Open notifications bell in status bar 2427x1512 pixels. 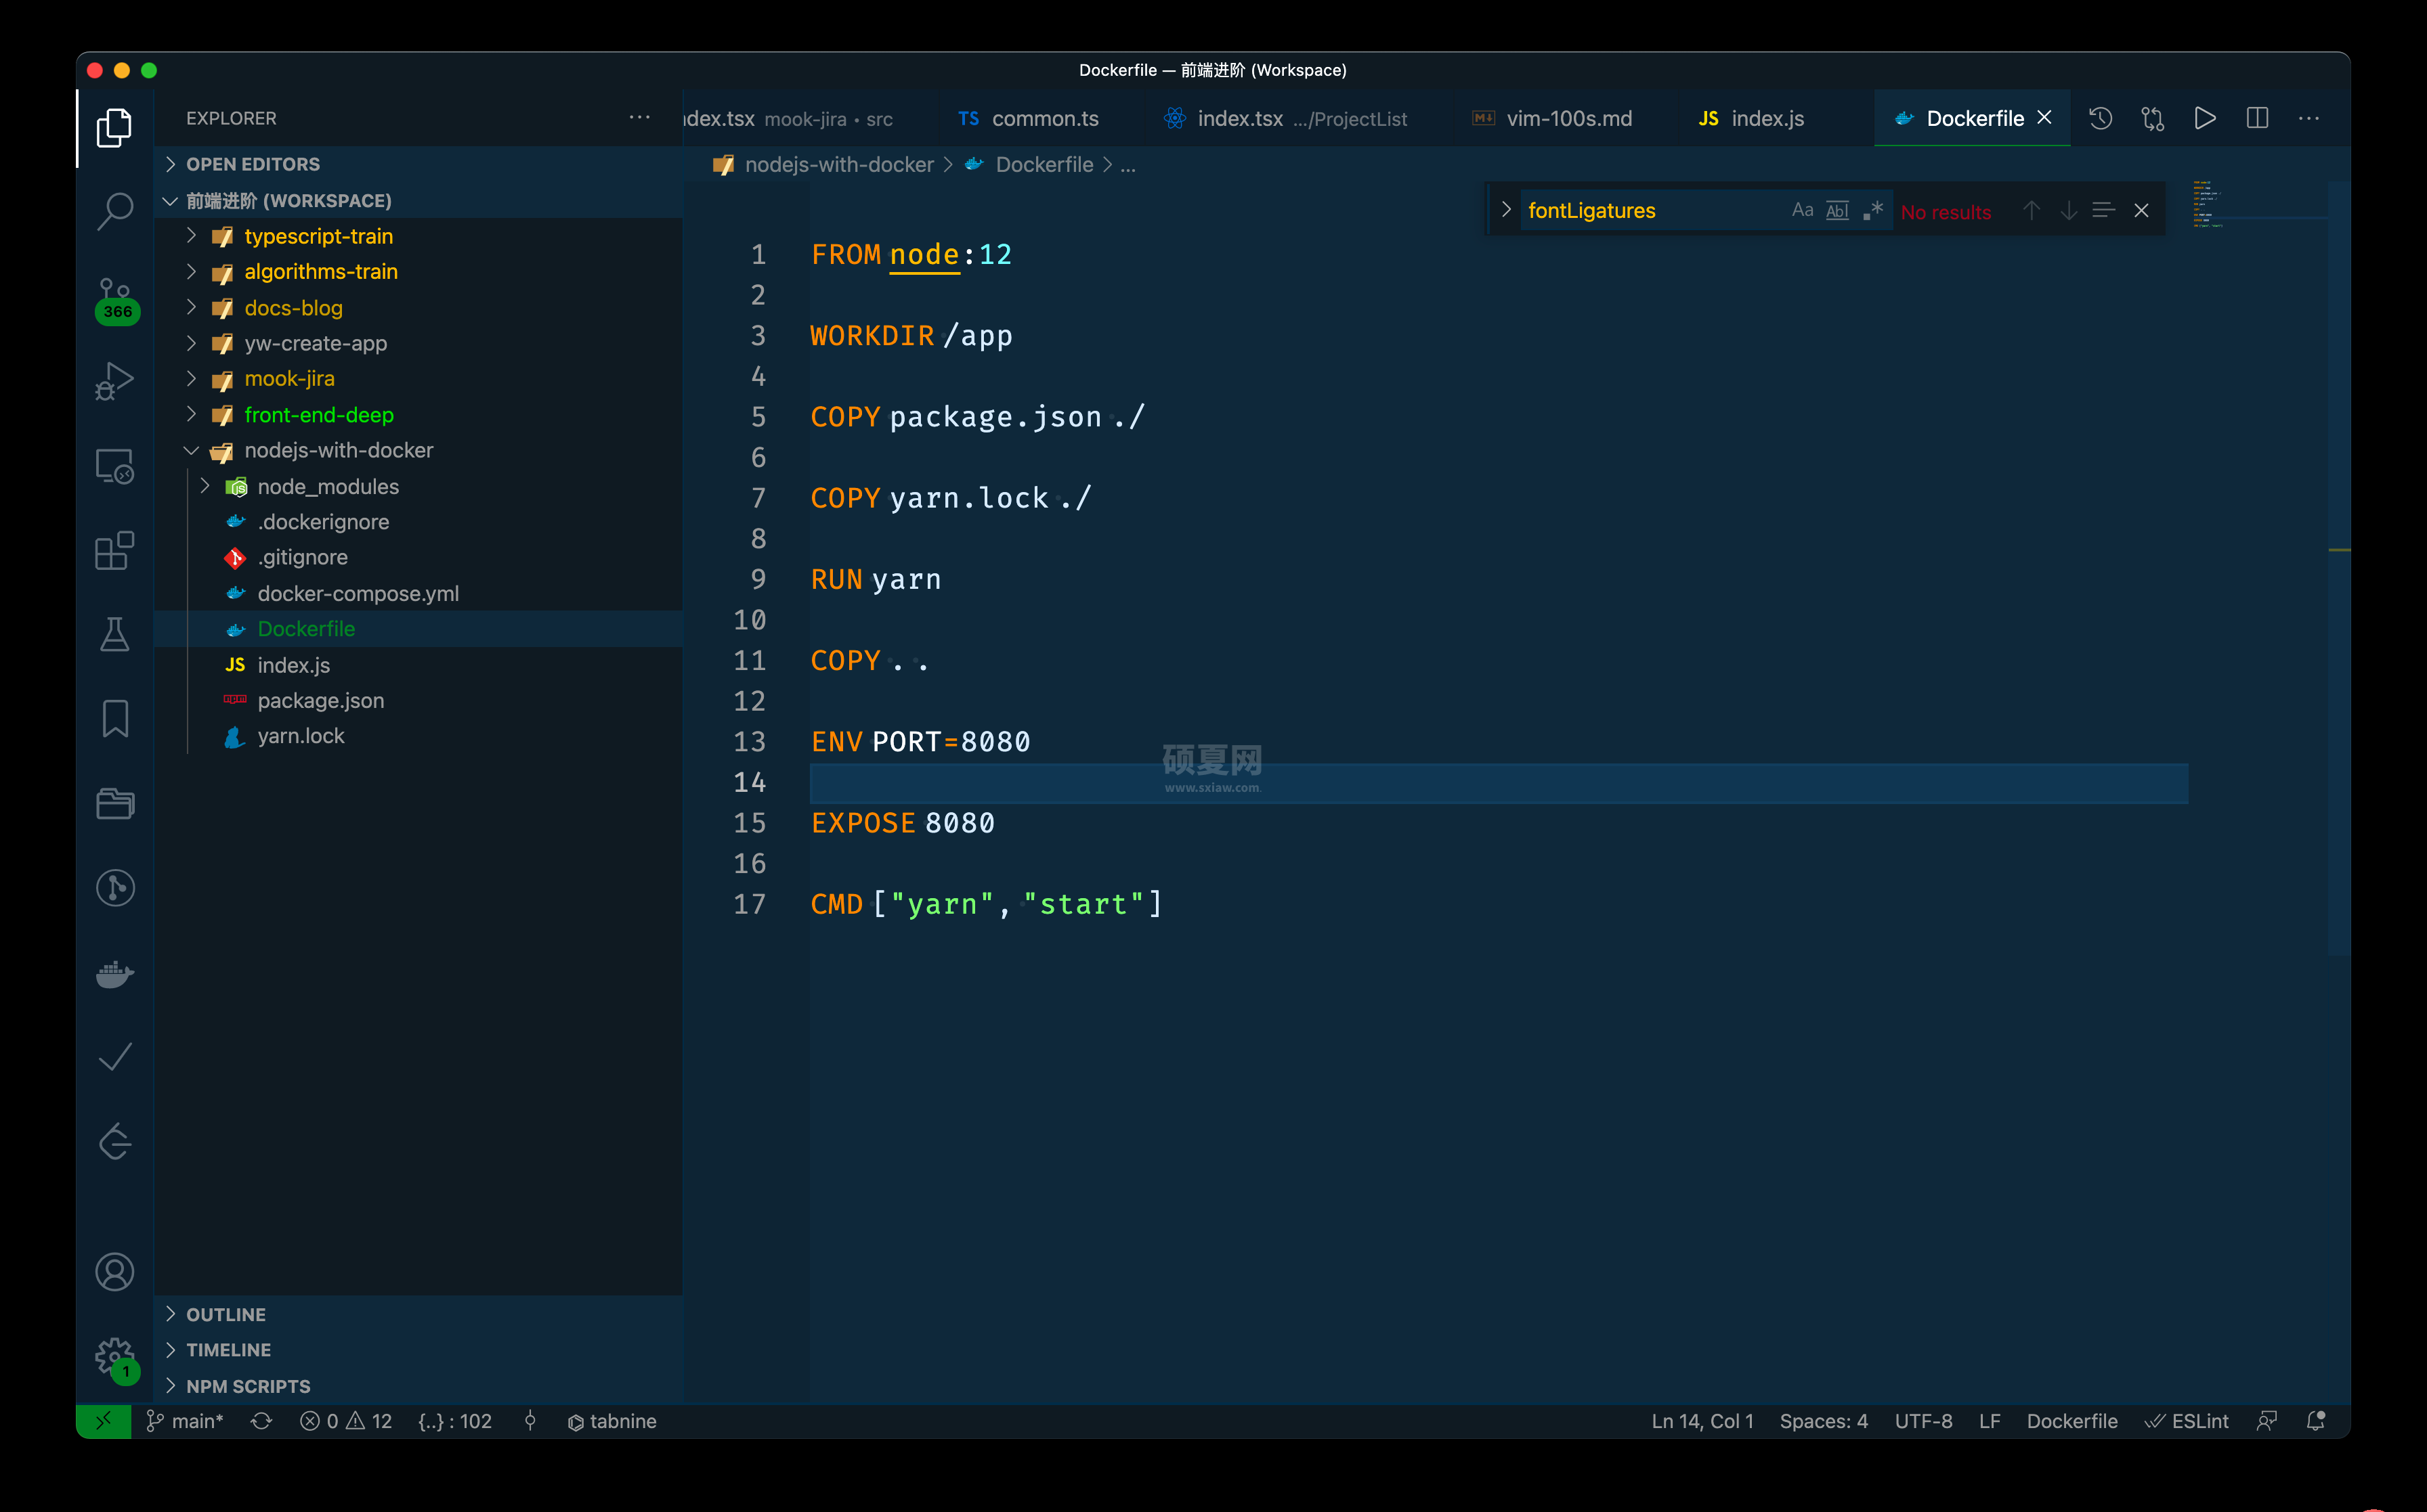coord(2315,1421)
